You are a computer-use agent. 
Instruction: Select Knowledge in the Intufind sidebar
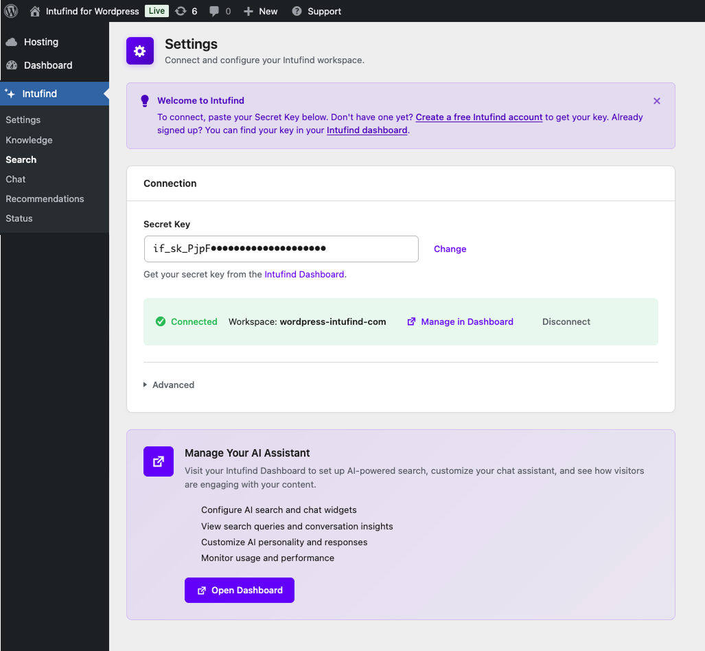[x=29, y=139]
